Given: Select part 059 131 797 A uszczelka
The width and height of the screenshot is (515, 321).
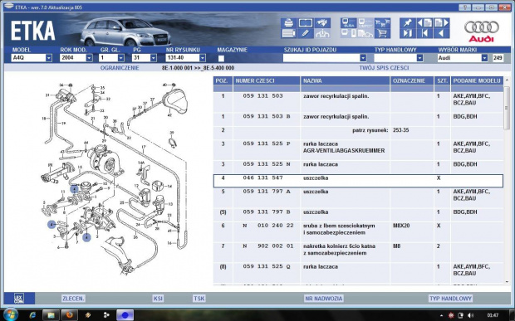Looking at the screenshot, I should 358,197.
